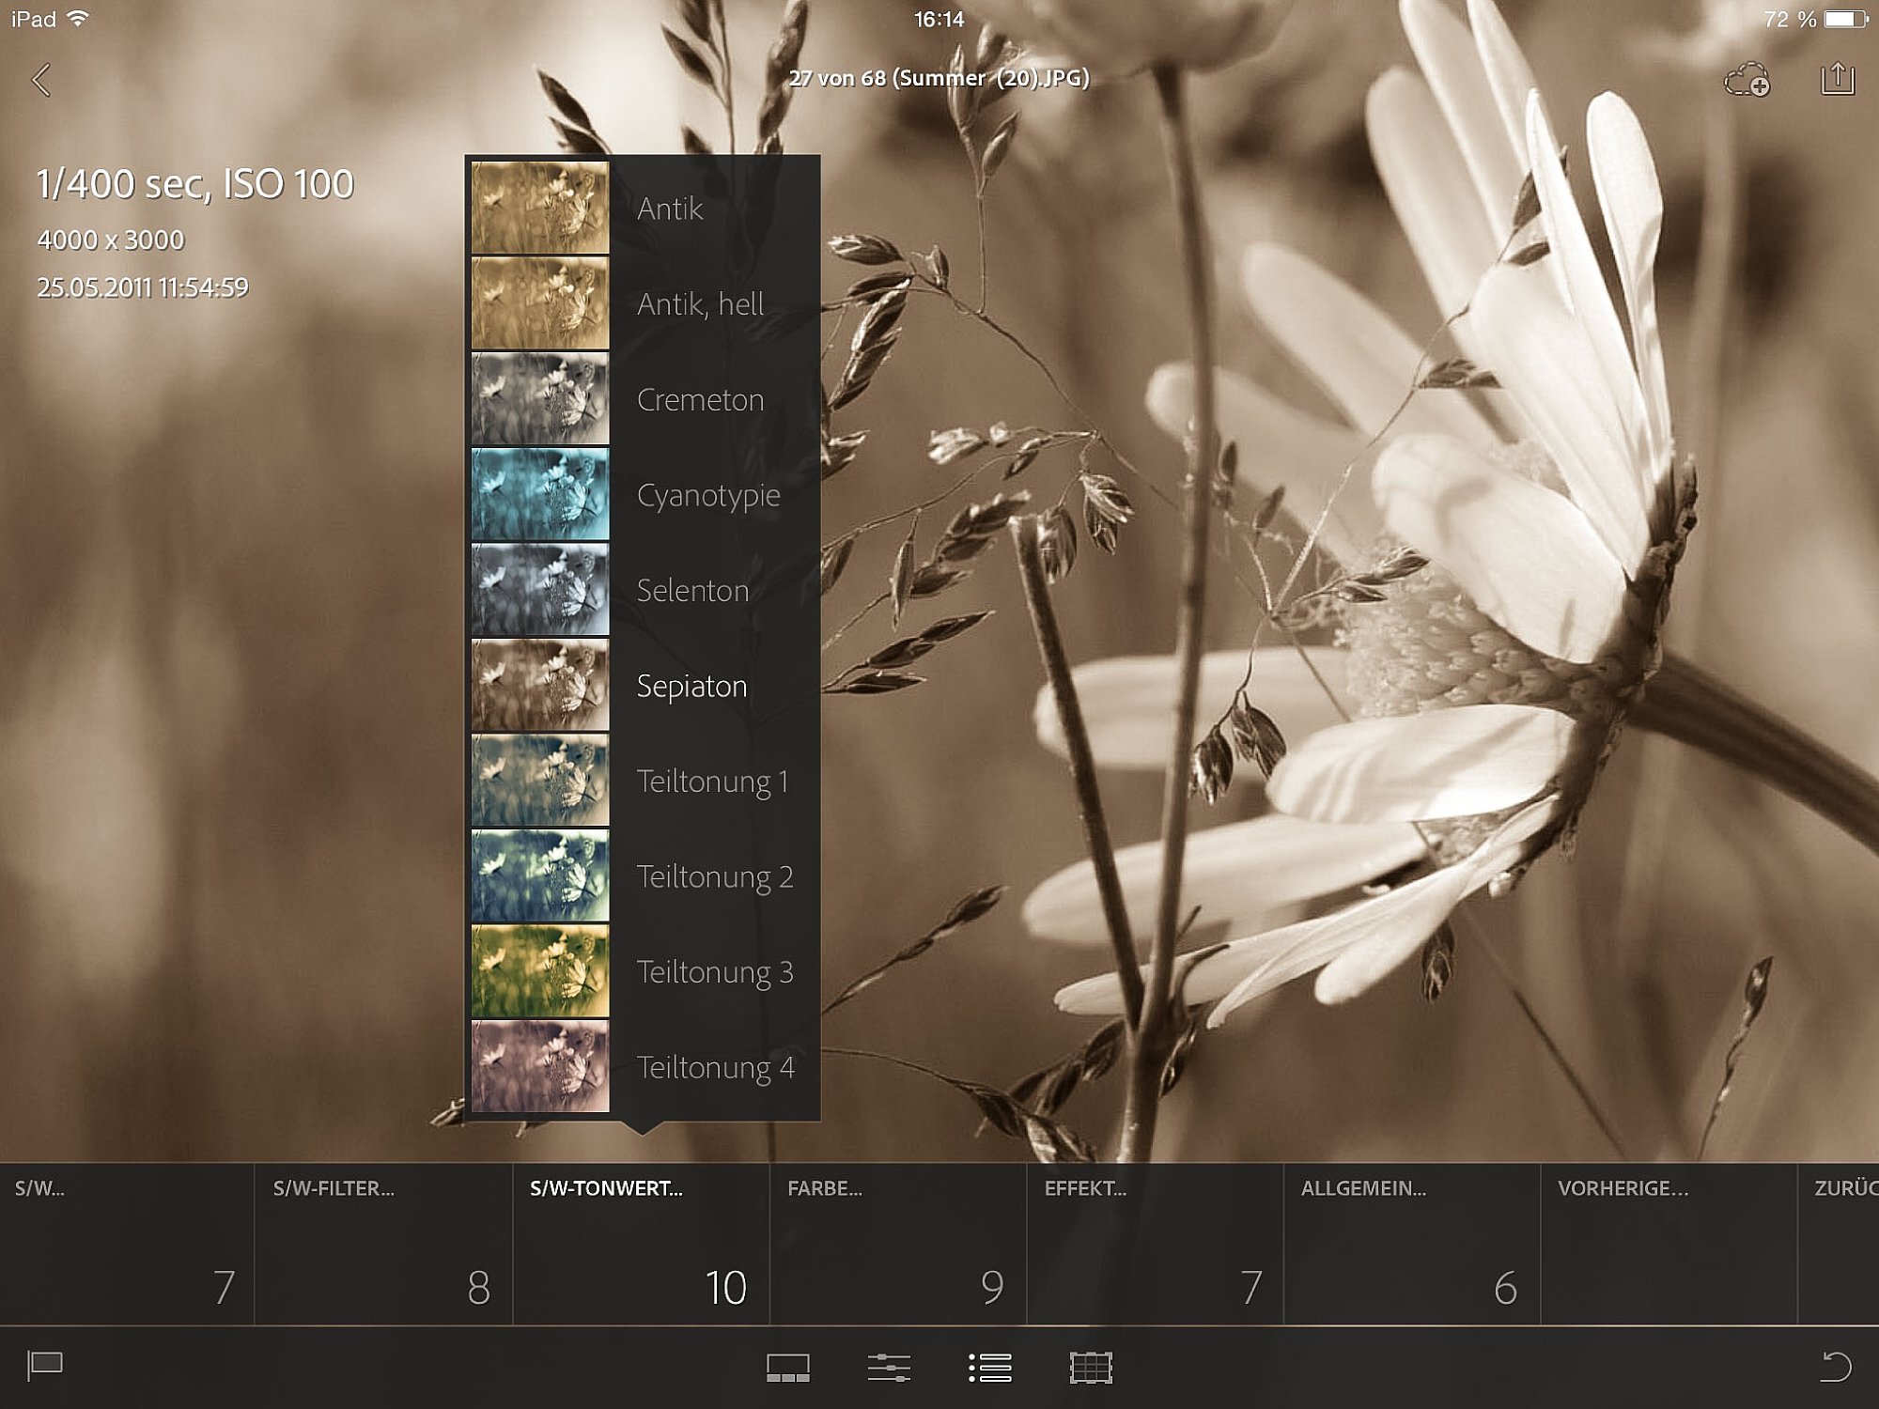The height and width of the screenshot is (1409, 1879).
Task: Tap the VORHERIGE button
Action: tap(1669, 1245)
